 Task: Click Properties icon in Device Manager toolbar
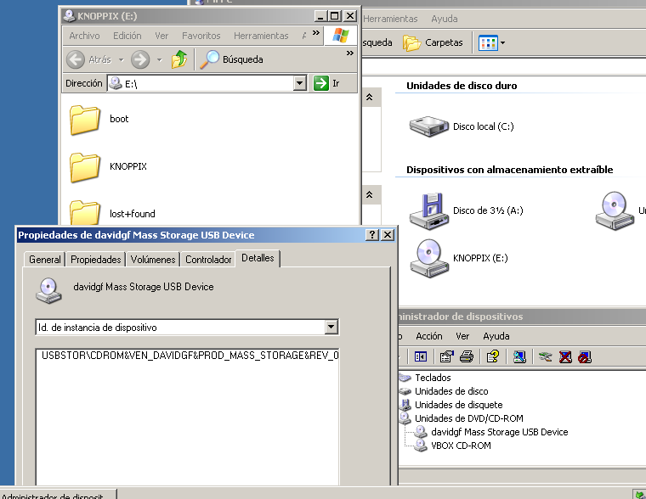[446, 356]
